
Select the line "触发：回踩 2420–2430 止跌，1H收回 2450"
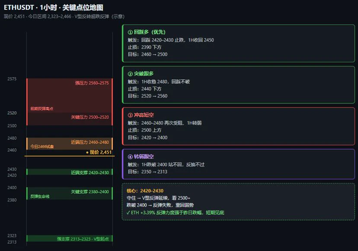[171, 40]
